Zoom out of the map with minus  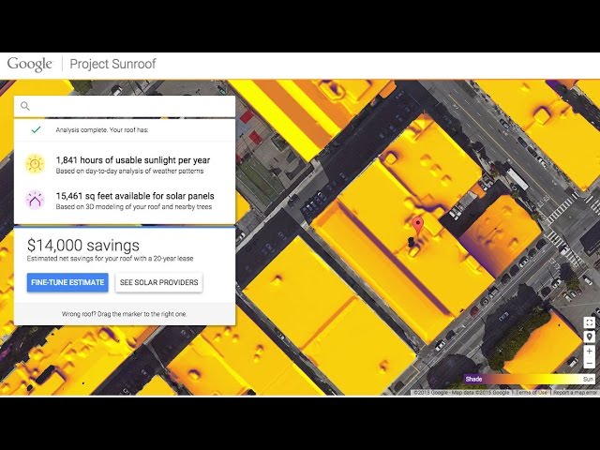[x=590, y=363]
